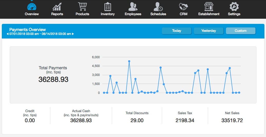Go to previous date range with left arrow

[7, 34]
